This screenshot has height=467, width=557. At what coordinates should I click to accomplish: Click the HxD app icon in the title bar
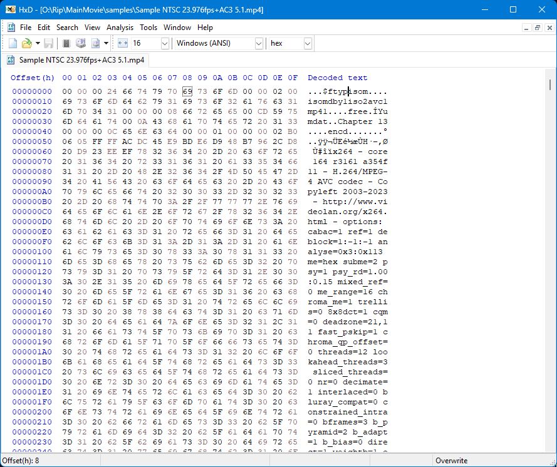11,9
